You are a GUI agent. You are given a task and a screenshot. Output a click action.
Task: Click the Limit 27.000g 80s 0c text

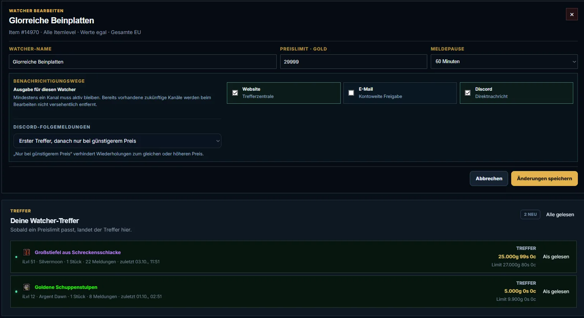tap(513, 265)
